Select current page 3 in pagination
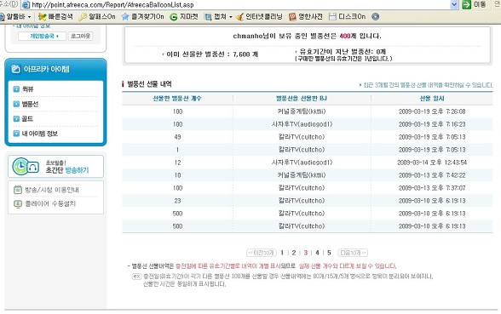The height and width of the screenshot is (314, 501). click(x=305, y=253)
